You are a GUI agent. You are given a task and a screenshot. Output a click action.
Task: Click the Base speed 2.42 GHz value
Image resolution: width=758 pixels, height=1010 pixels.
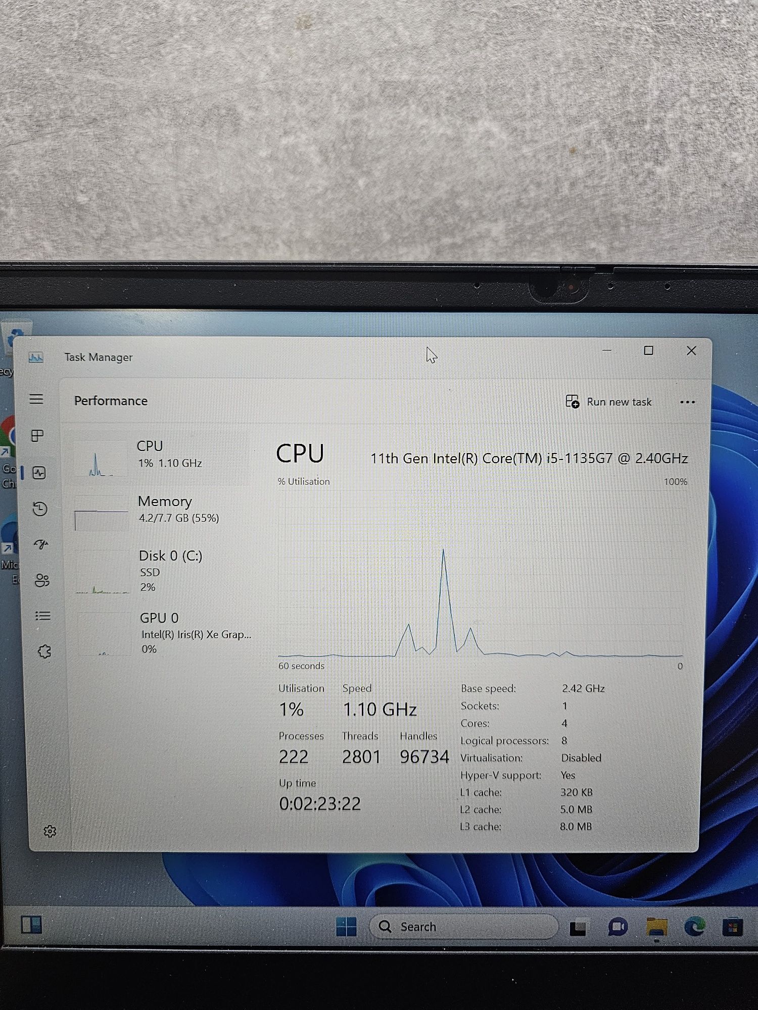pos(583,688)
